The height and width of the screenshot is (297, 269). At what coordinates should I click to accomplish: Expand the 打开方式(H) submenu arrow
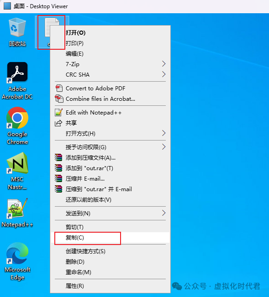tap(164, 133)
